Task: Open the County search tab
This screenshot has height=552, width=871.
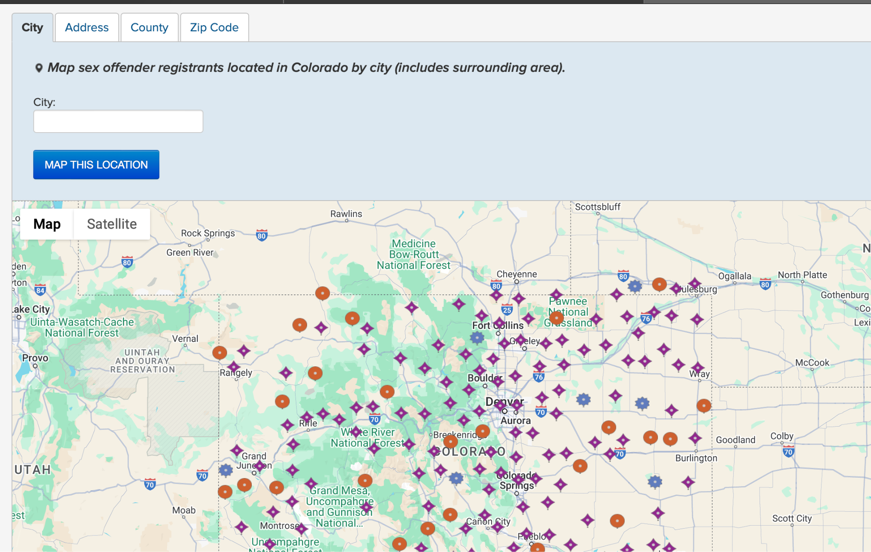Action: pyautogui.click(x=149, y=27)
